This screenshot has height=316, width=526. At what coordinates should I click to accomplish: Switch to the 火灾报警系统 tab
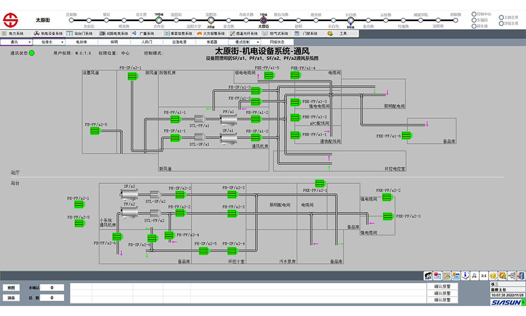(x=210, y=33)
